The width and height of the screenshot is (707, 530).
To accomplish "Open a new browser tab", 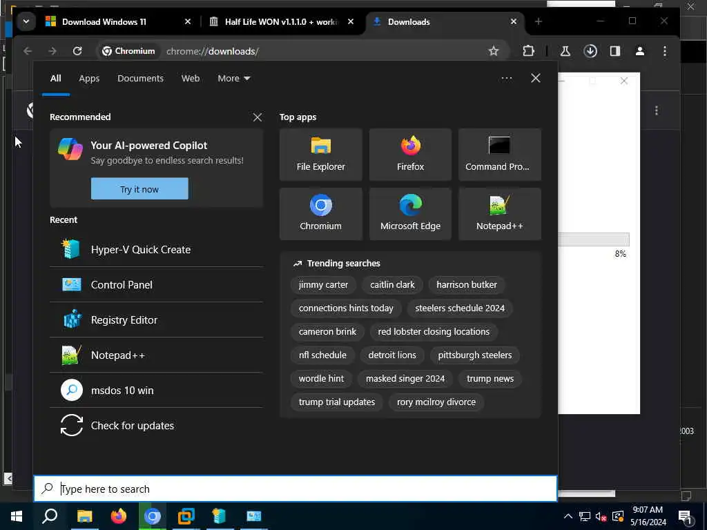I will click(539, 21).
